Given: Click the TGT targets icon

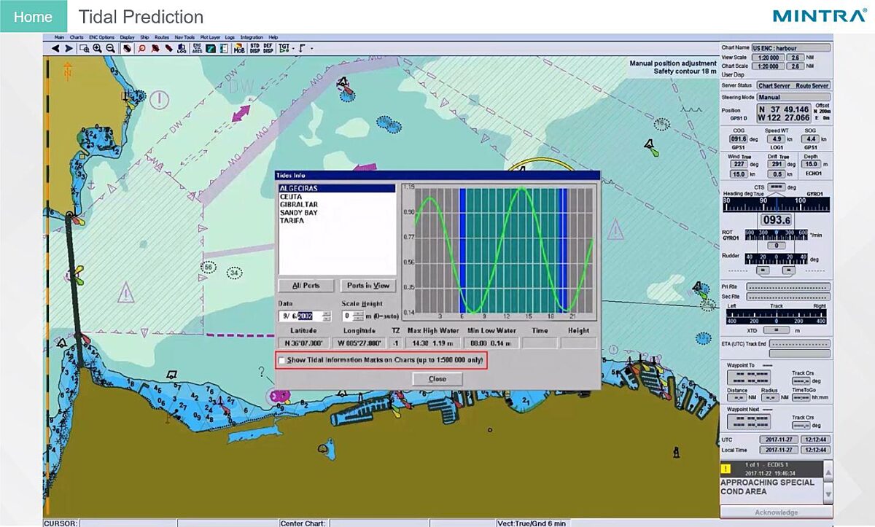Looking at the screenshot, I should [284, 48].
